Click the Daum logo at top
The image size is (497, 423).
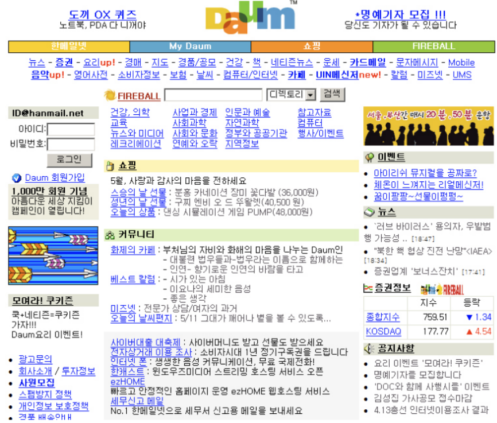point(251,17)
